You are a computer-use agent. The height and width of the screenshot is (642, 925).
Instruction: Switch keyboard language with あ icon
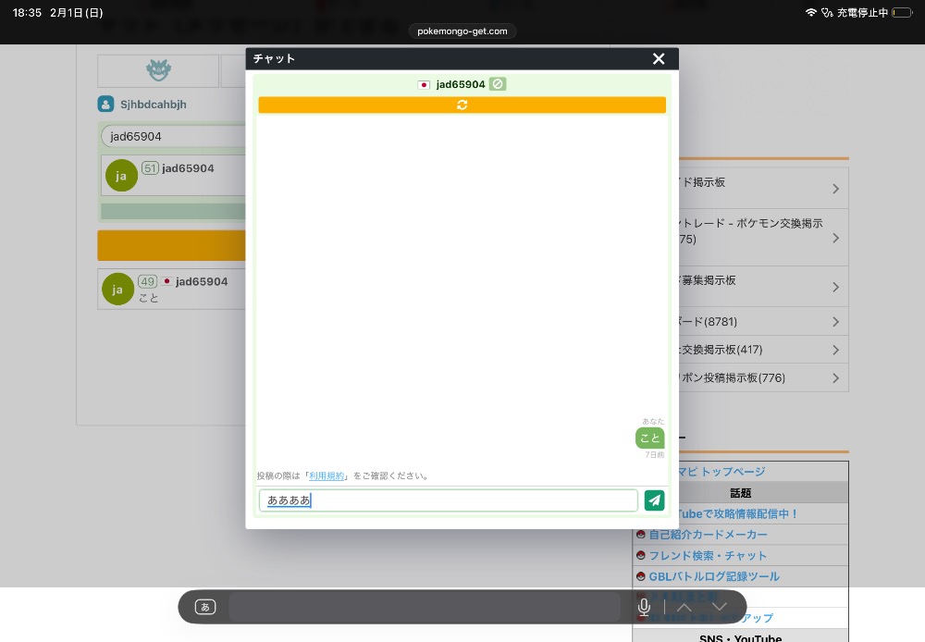(205, 607)
